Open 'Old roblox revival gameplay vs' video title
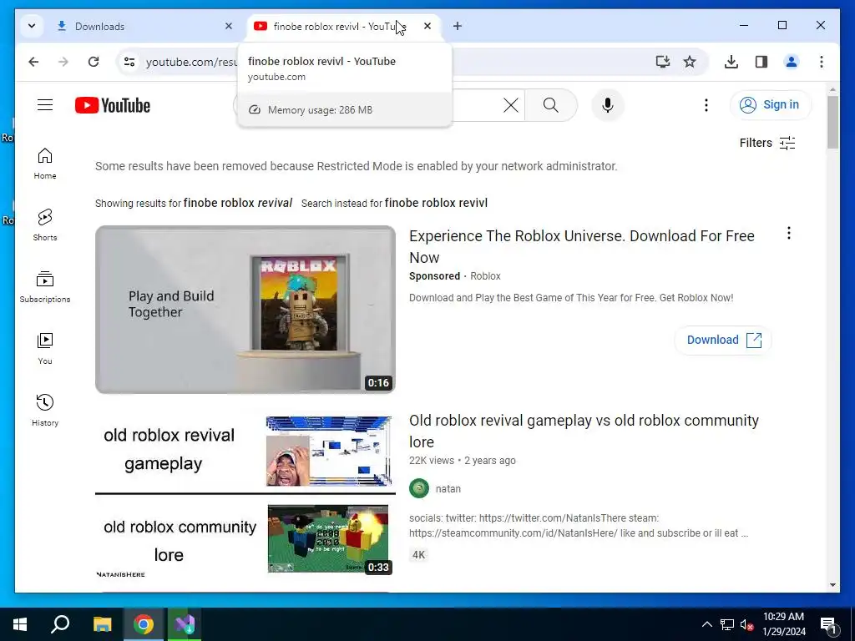This screenshot has height=641, width=855. 584,432
